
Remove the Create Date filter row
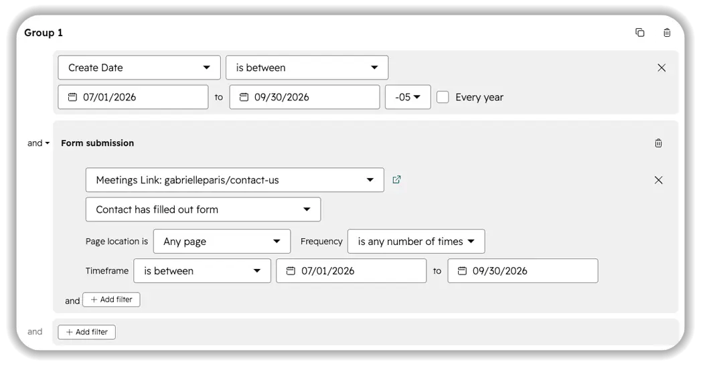[x=661, y=68]
